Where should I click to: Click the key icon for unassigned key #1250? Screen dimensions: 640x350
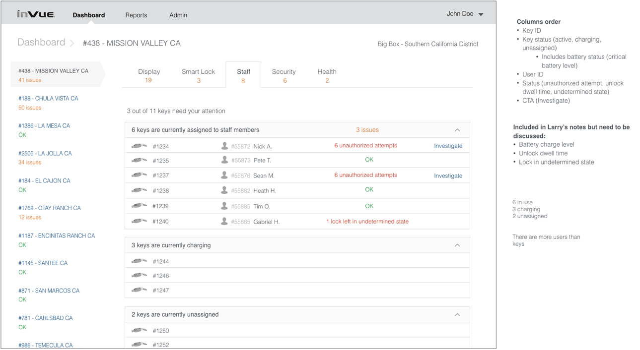(x=139, y=330)
